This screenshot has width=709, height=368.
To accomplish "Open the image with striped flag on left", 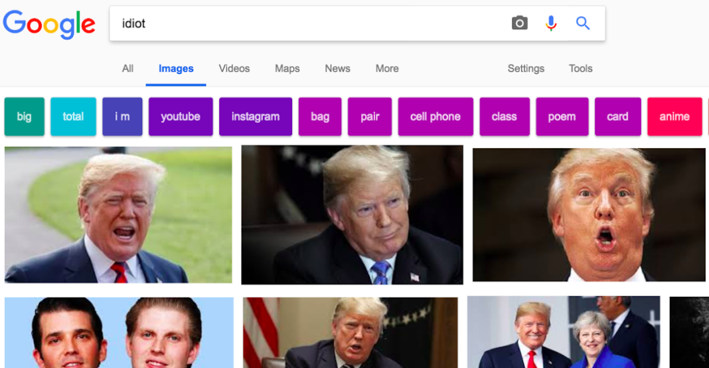I will tap(350, 332).
